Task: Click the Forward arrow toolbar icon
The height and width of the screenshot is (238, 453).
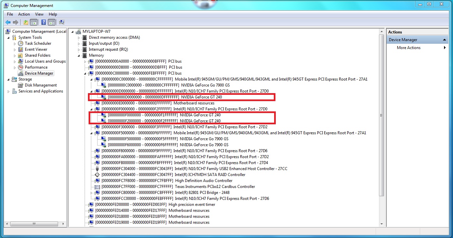Action: pyautogui.click(x=15, y=23)
